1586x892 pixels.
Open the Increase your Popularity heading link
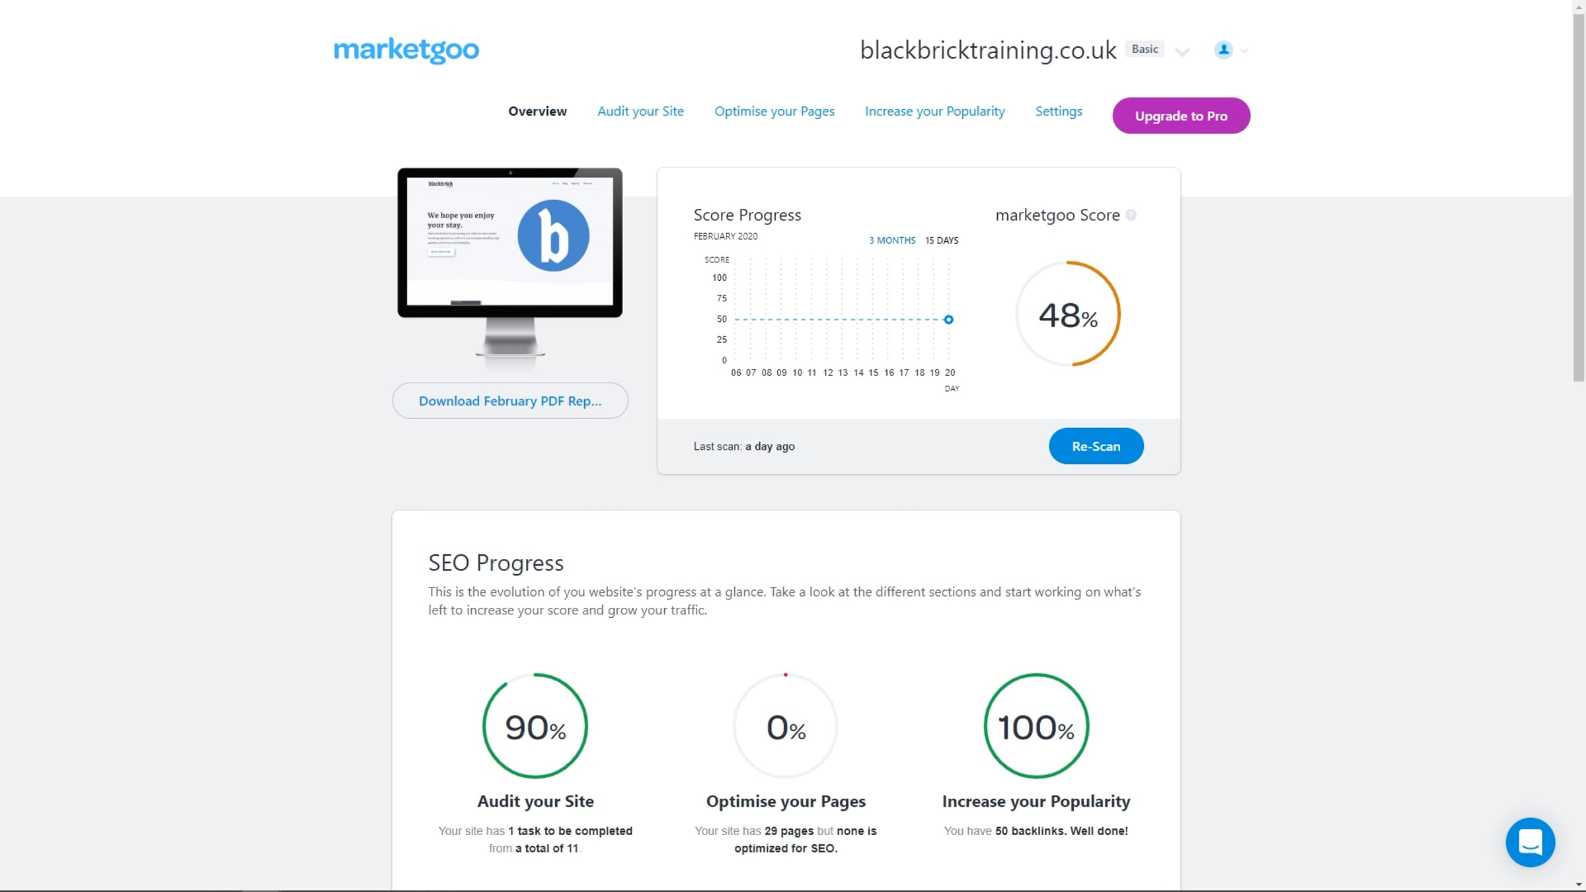1036,801
